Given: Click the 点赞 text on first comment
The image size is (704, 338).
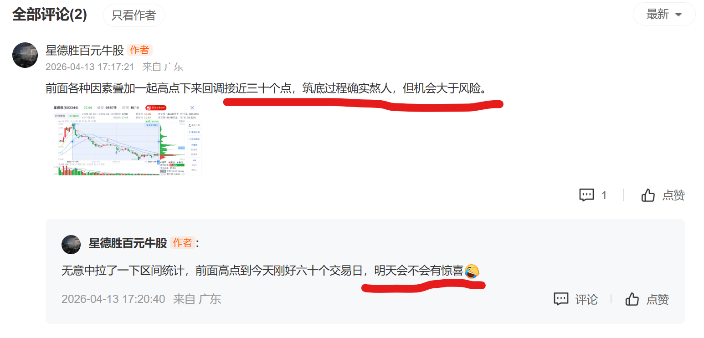Looking at the screenshot, I should 673,195.
